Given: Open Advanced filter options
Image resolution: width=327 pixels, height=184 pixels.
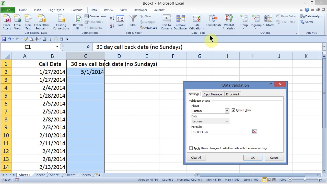Looking at the screenshot, I should point(148,28).
